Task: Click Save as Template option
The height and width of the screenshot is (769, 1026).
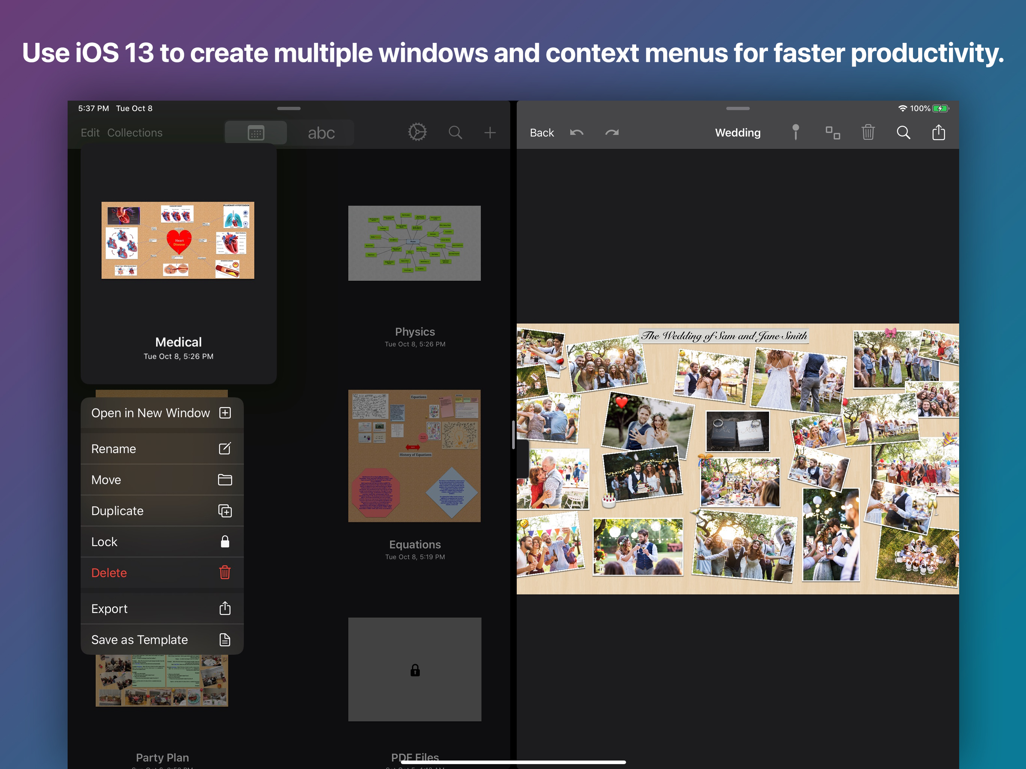Action: coord(162,639)
